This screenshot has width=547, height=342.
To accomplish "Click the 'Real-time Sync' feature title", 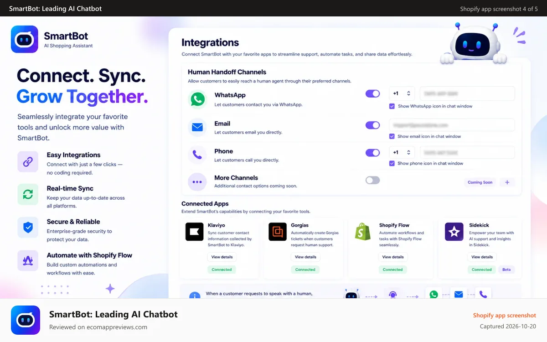I will click(70, 188).
